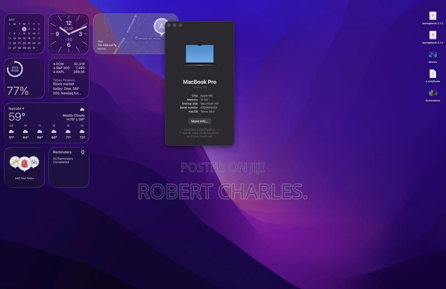
Task: Click the All Reminders Completed text
Action: [63, 160]
